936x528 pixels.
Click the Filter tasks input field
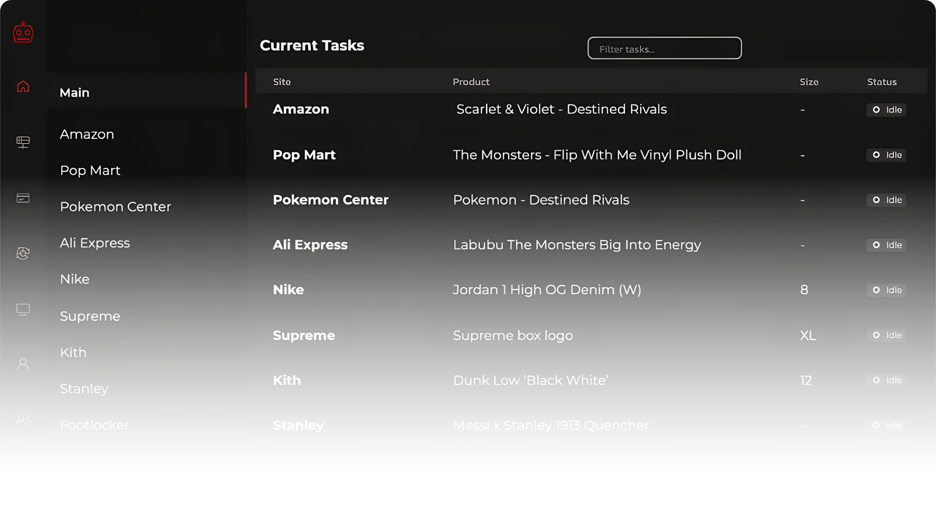coord(665,48)
